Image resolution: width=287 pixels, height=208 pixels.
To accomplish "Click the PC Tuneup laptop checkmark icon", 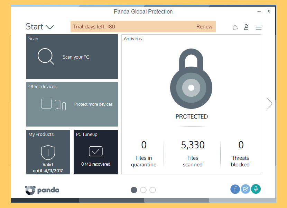I will (x=96, y=152).
